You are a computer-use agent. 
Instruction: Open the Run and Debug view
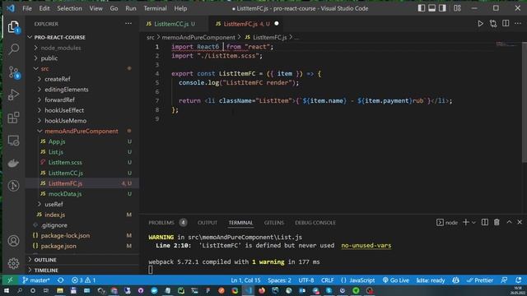pyautogui.click(x=13, y=95)
